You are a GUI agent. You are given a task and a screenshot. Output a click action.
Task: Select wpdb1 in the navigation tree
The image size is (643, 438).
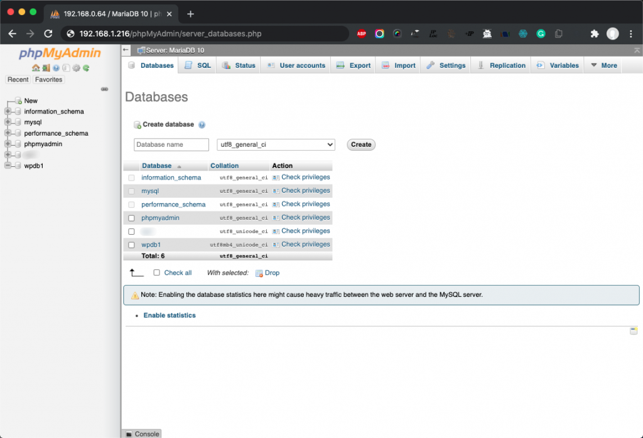(34, 166)
